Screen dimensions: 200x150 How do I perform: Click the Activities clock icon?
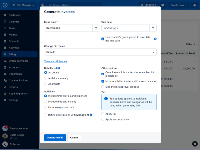pos(5,48)
